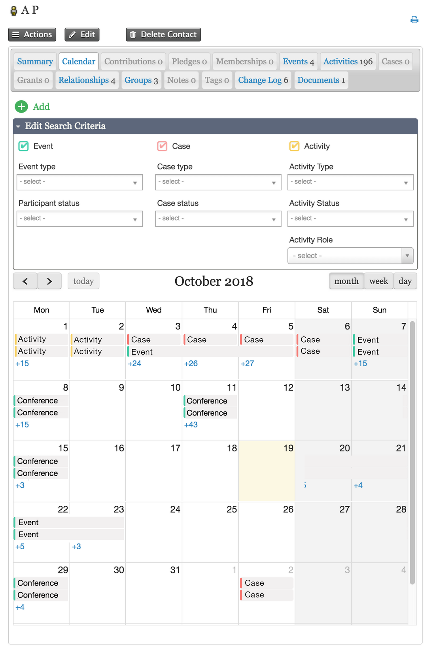Click the green Add plus icon
This screenshot has height=650, width=435.
(21, 107)
